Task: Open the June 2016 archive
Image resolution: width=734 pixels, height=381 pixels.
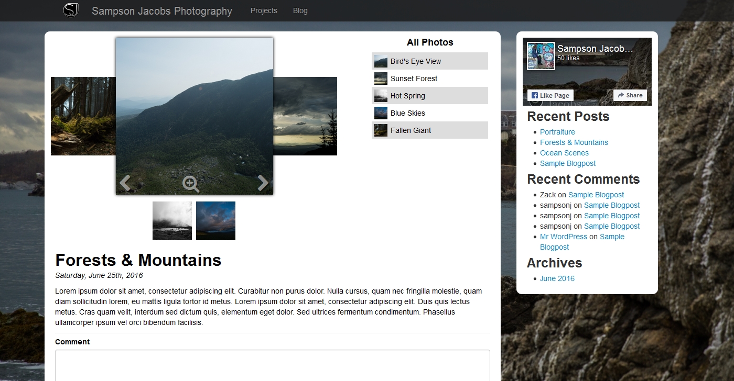Action: point(557,278)
